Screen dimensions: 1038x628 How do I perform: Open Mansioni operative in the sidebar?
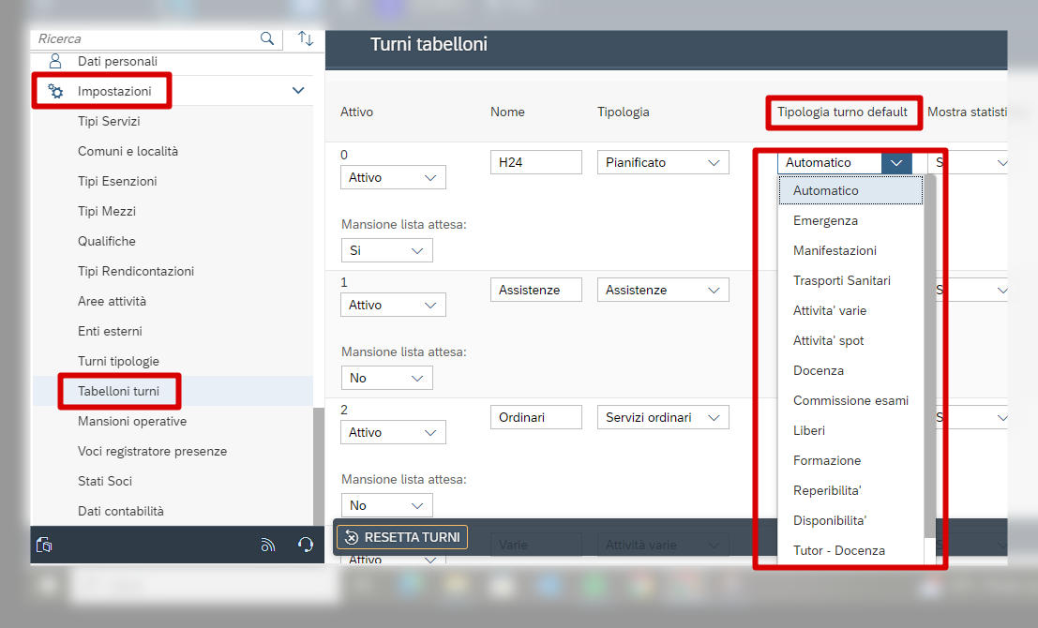coord(131,421)
